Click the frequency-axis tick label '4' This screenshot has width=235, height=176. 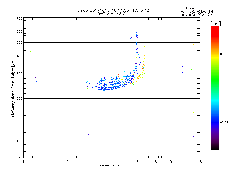click(112, 162)
